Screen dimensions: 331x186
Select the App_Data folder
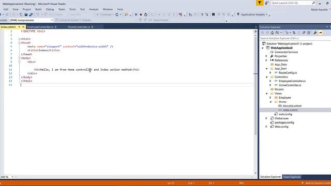280,65
